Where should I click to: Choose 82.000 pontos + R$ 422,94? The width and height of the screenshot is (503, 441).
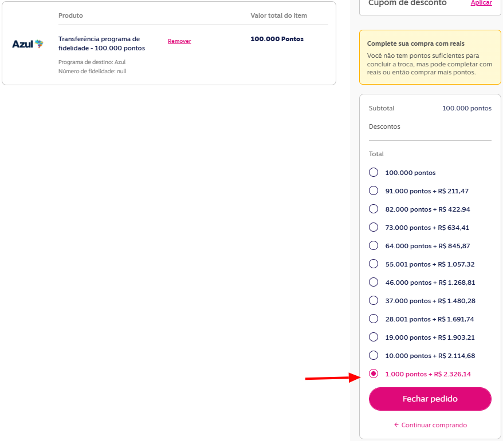click(x=374, y=209)
